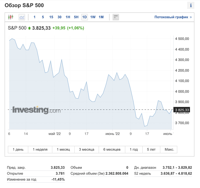Click the news overlay icon in toolbar
200x188 pixels.
(115, 17)
